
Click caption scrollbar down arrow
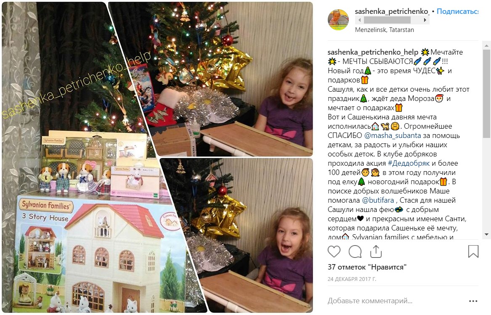click(x=486, y=234)
